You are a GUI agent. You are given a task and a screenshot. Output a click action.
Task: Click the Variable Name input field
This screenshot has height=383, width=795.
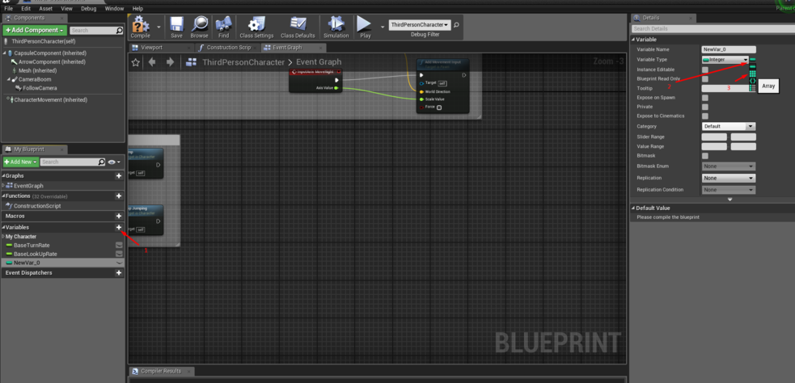729,49
